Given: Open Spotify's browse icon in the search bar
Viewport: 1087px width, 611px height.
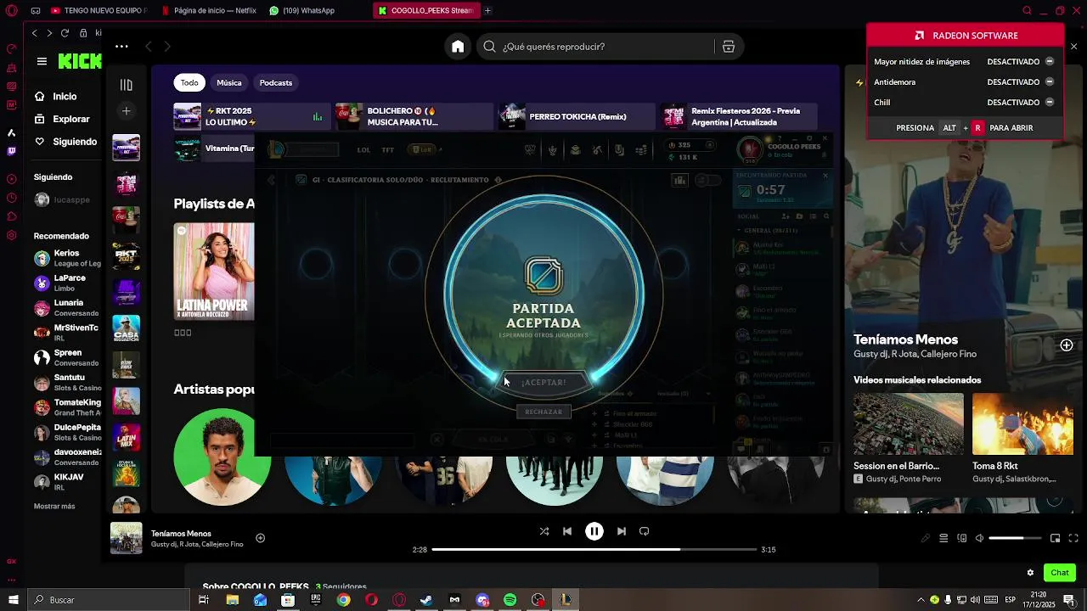Looking at the screenshot, I should 728,47.
